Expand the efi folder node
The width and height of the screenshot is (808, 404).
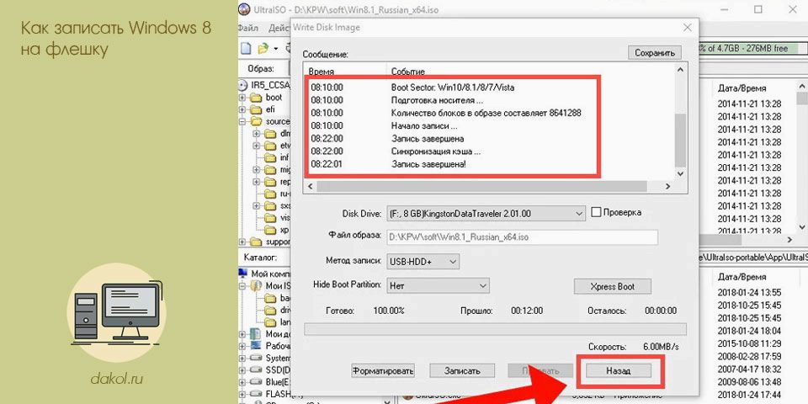[242, 109]
